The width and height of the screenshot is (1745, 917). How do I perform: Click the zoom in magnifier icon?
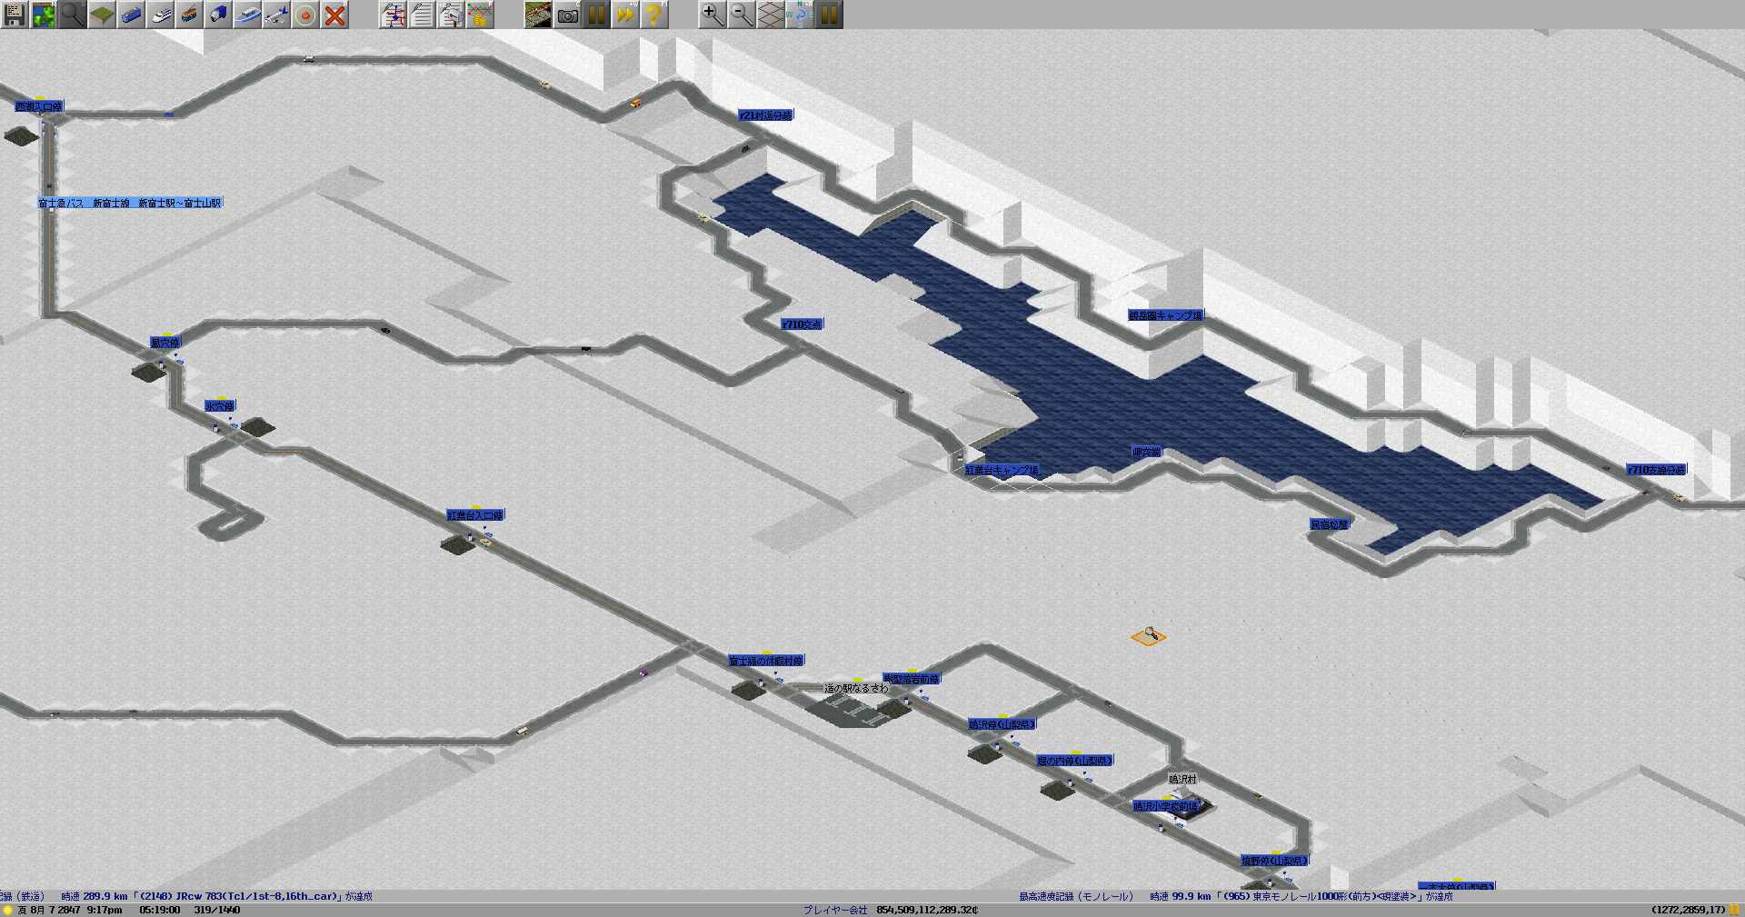[x=713, y=15]
